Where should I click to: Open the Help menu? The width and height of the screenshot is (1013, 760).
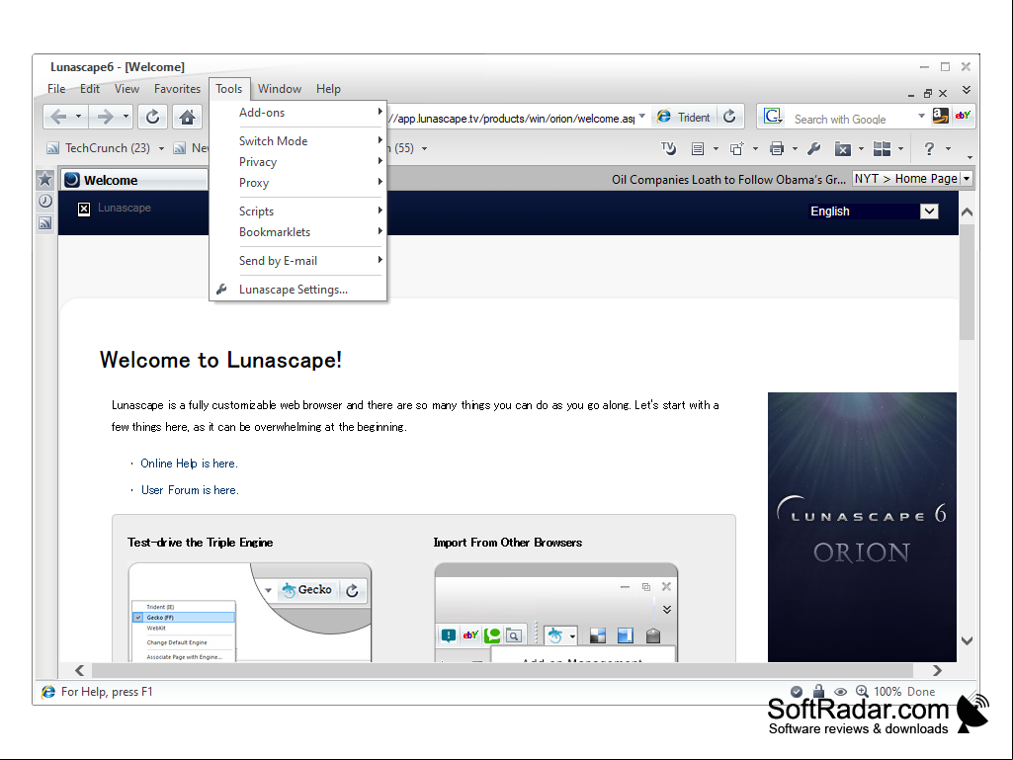[x=328, y=89]
